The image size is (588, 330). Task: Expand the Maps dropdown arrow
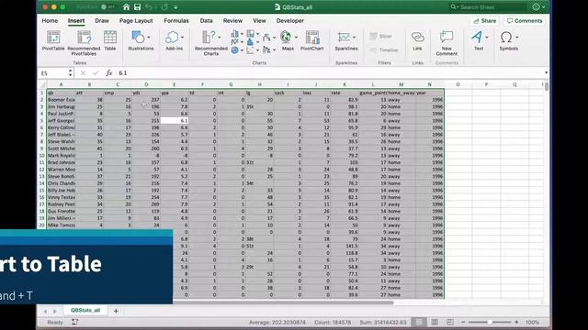(x=296, y=37)
